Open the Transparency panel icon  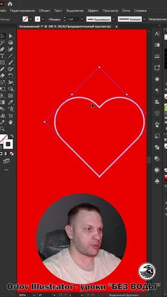tap(157, 159)
